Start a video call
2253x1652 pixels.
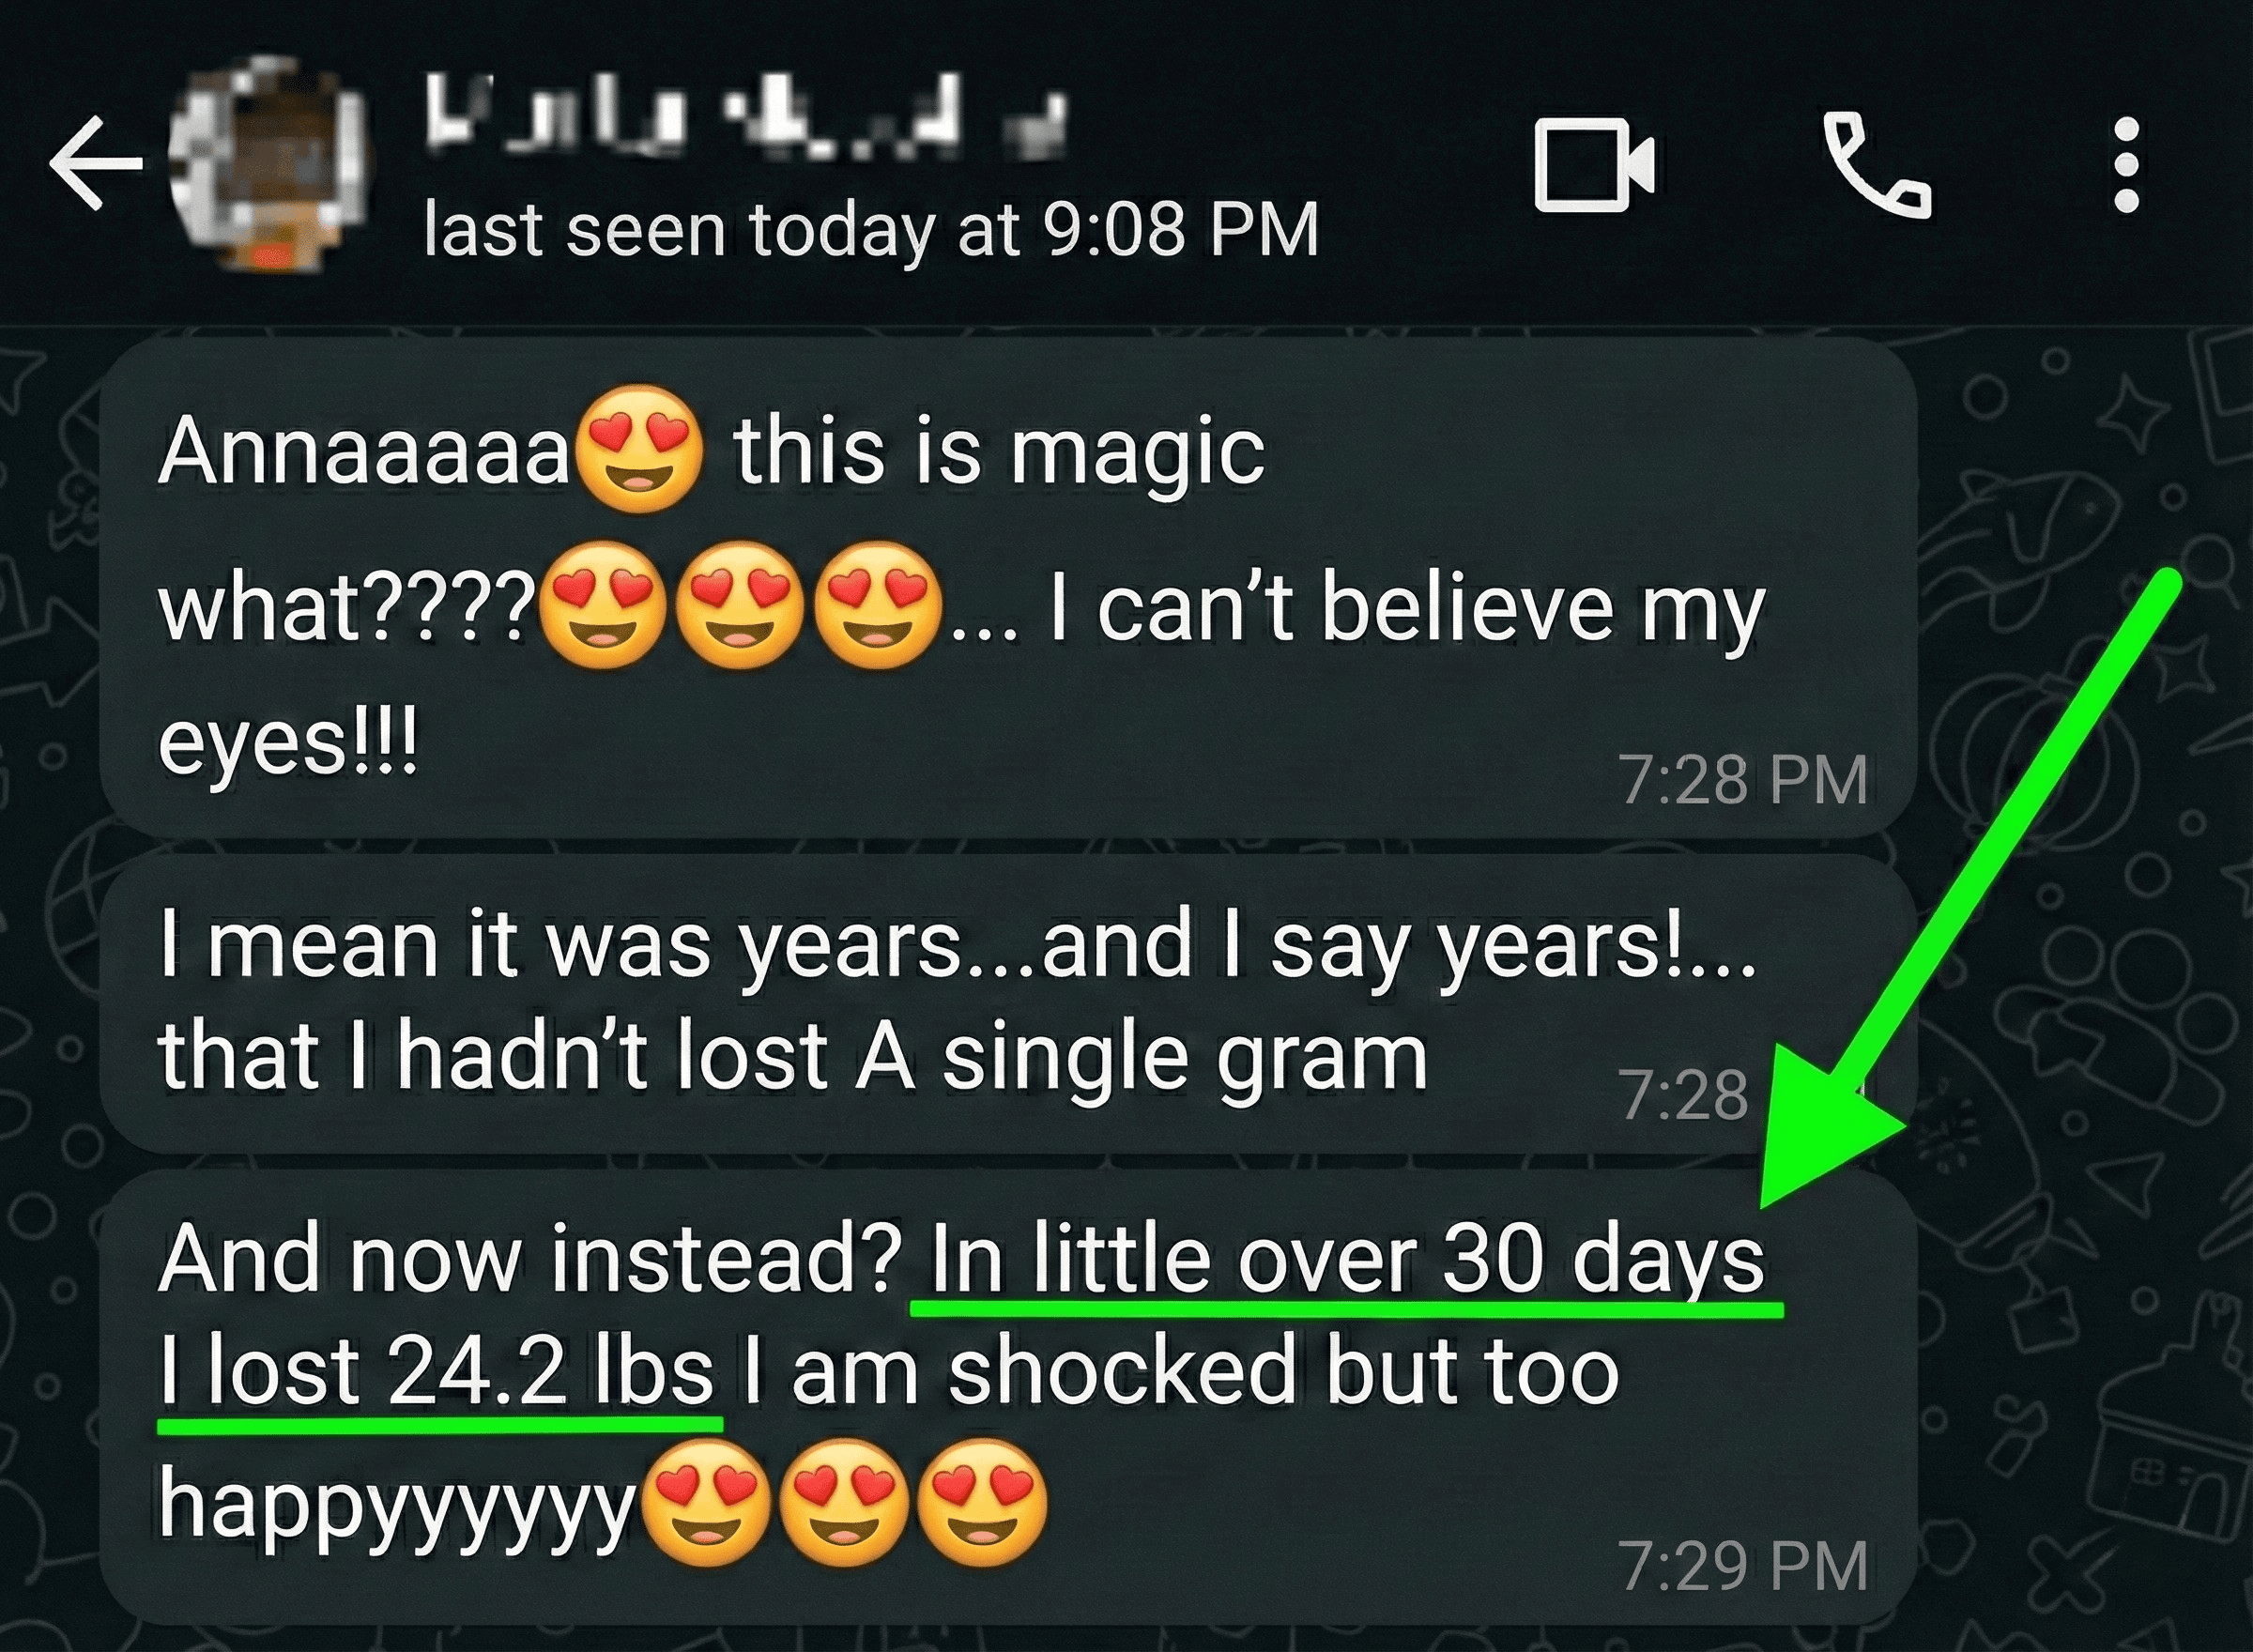(1594, 166)
